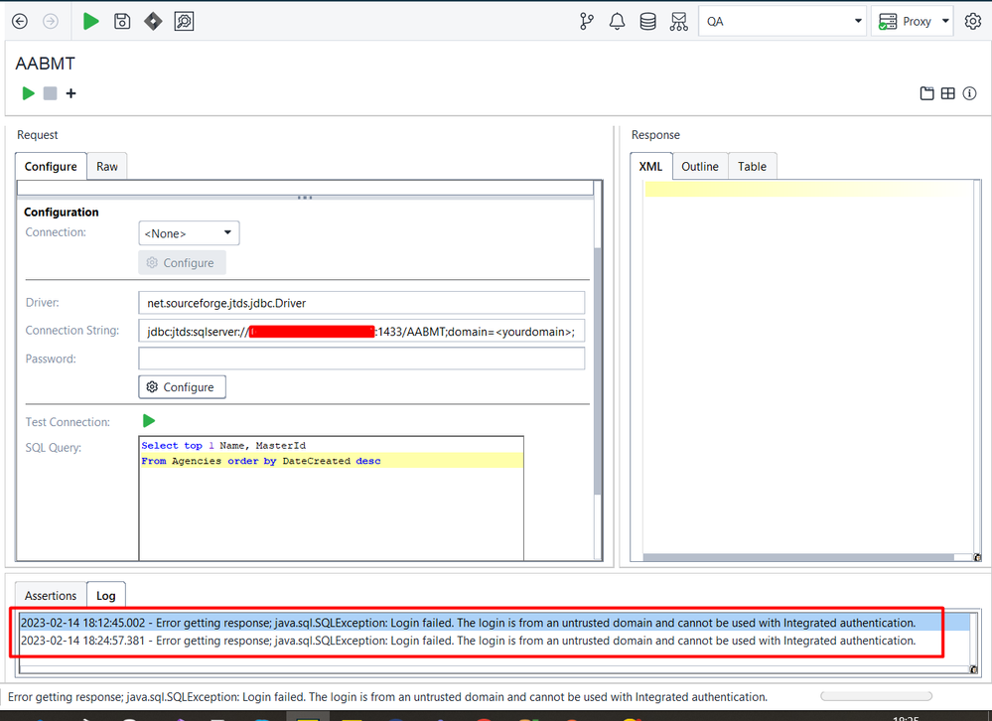This screenshot has height=721, width=992.
Task: Expand the QA environment dropdown
Action: point(782,22)
